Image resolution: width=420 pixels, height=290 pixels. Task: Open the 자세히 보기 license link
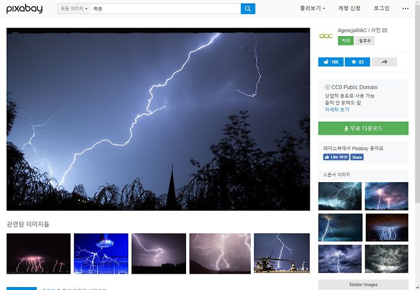(337, 110)
